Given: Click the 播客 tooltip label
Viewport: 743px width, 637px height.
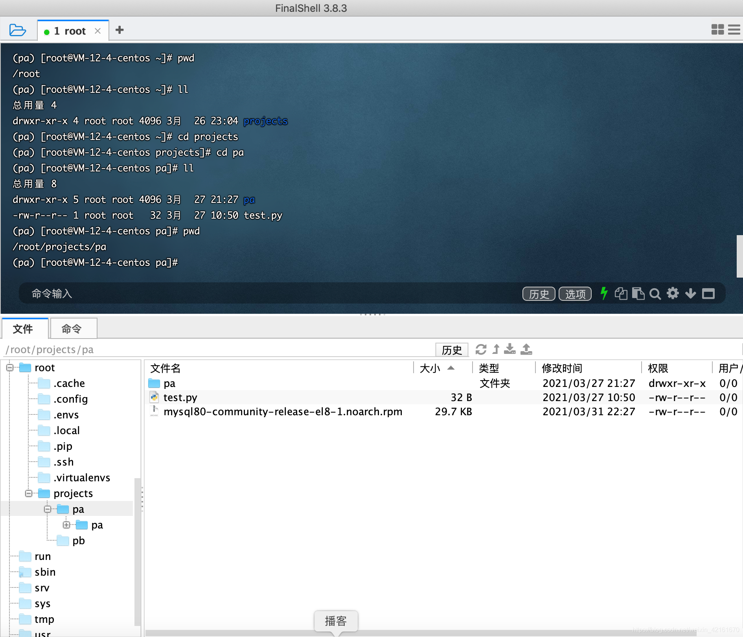Looking at the screenshot, I should [x=336, y=621].
